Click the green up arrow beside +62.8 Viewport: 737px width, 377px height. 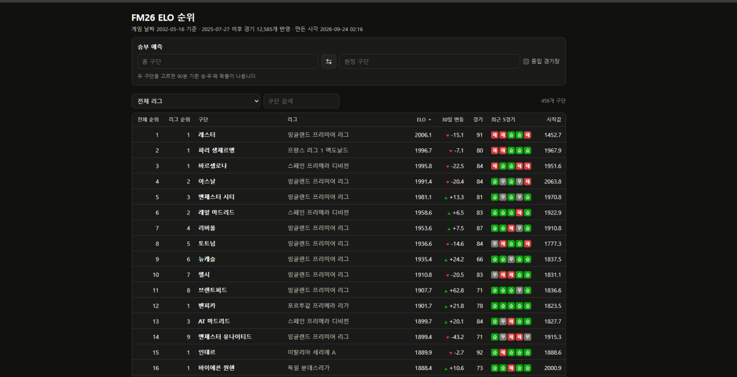point(446,291)
